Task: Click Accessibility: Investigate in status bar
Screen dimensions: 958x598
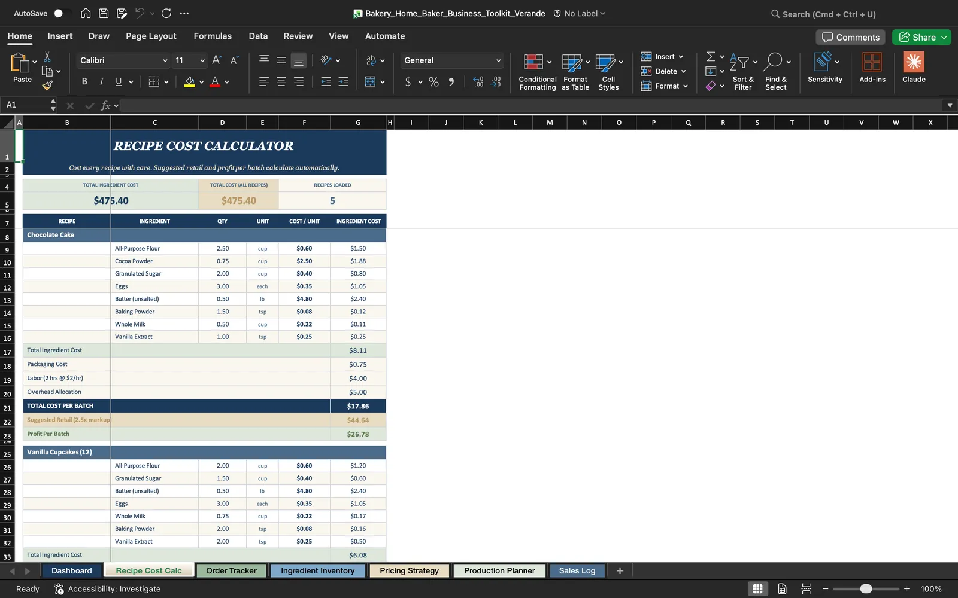Action: pos(107,588)
